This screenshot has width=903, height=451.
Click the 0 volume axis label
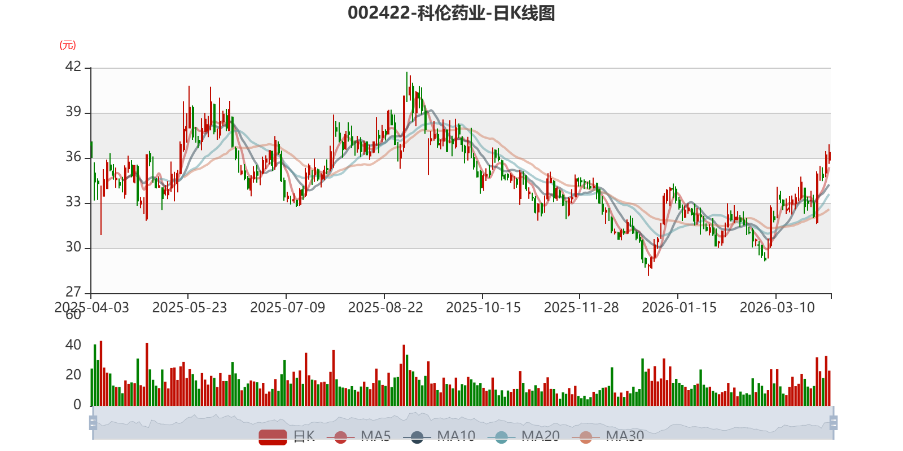(77, 405)
